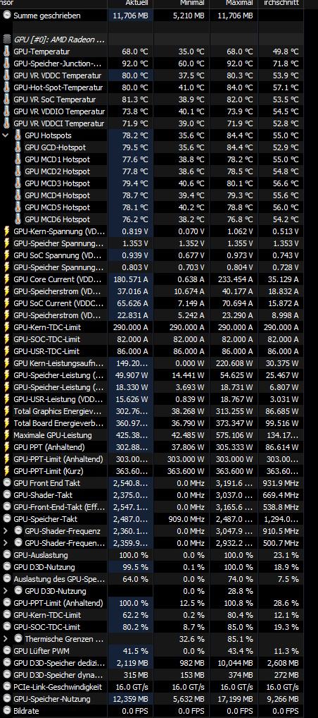Click the lightning icon of GPU SoC Spannung
The image size is (318, 718).
point(7,255)
